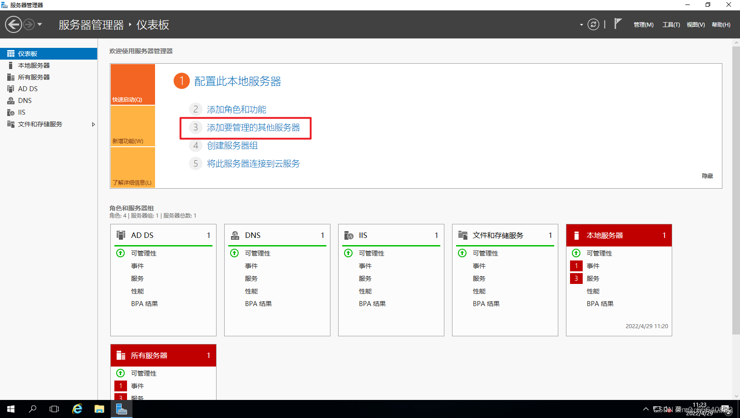Open the 文件和存储服务 tile header
Viewport: 740px width, 418px height.
(x=505, y=235)
